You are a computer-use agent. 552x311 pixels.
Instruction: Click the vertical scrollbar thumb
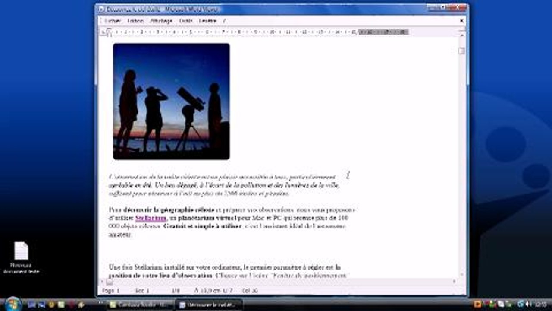pyautogui.click(x=461, y=51)
